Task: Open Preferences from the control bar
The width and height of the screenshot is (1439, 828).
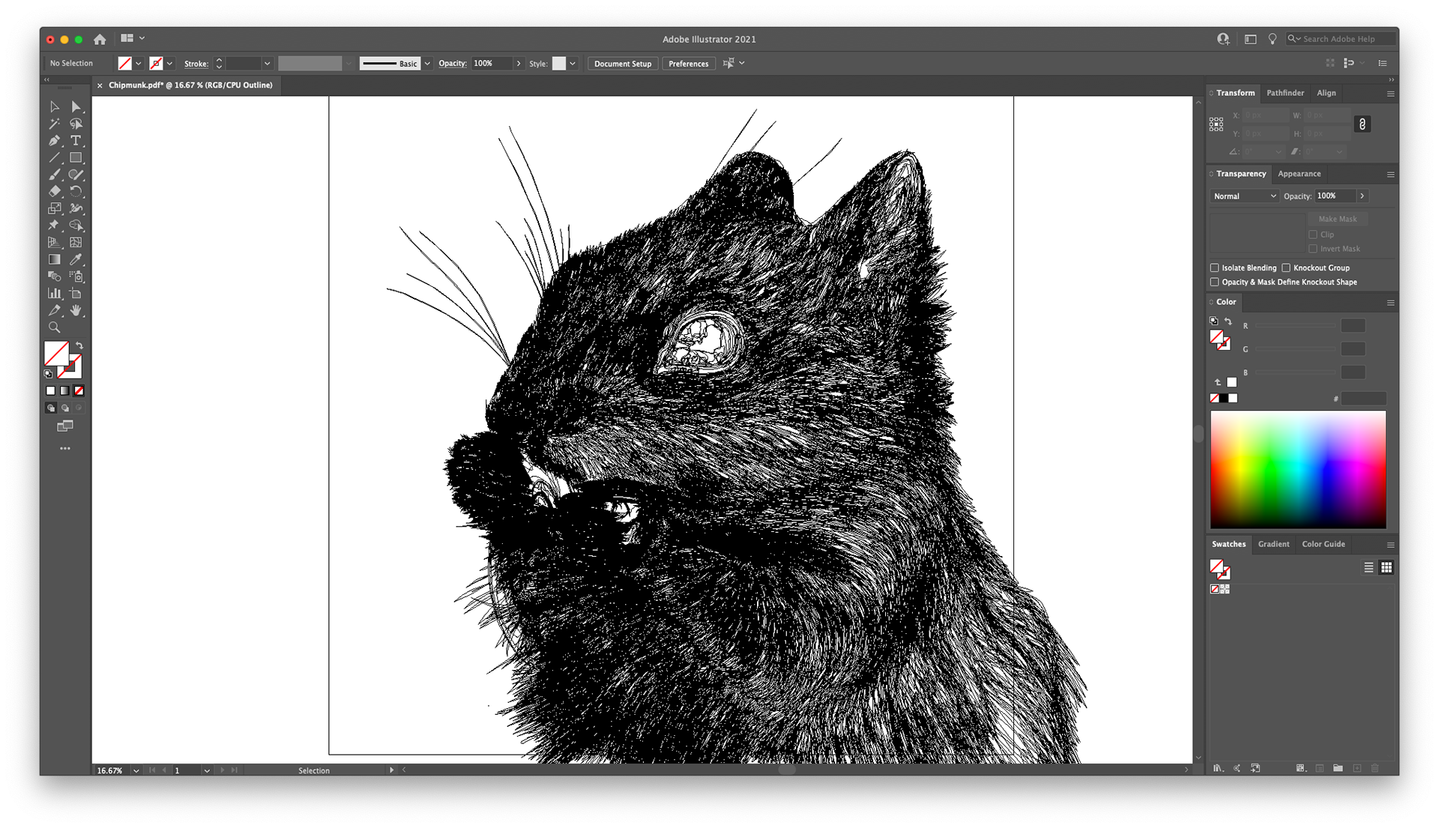Action: click(x=688, y=64)
